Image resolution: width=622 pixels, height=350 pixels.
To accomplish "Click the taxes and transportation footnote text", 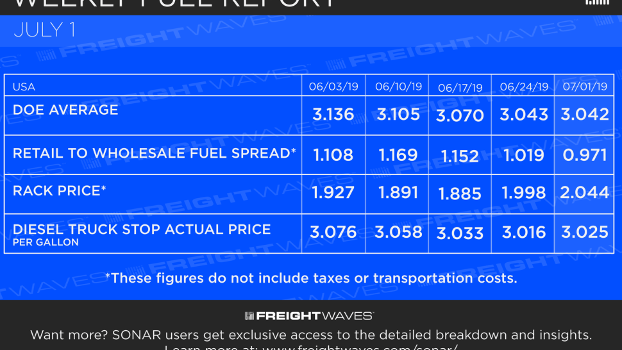I will [x=312, y=278].
